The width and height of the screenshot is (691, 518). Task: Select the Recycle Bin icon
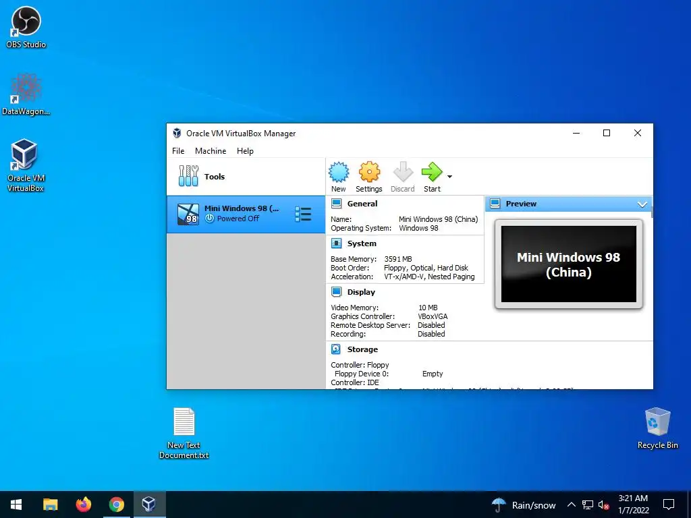[x=657, y=428]
